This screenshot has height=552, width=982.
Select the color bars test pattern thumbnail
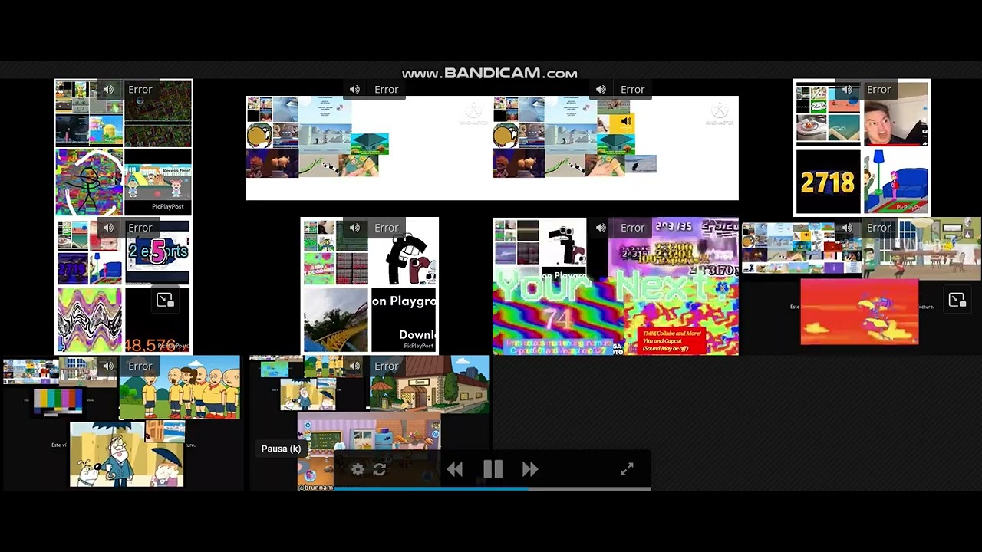point(58,402)
